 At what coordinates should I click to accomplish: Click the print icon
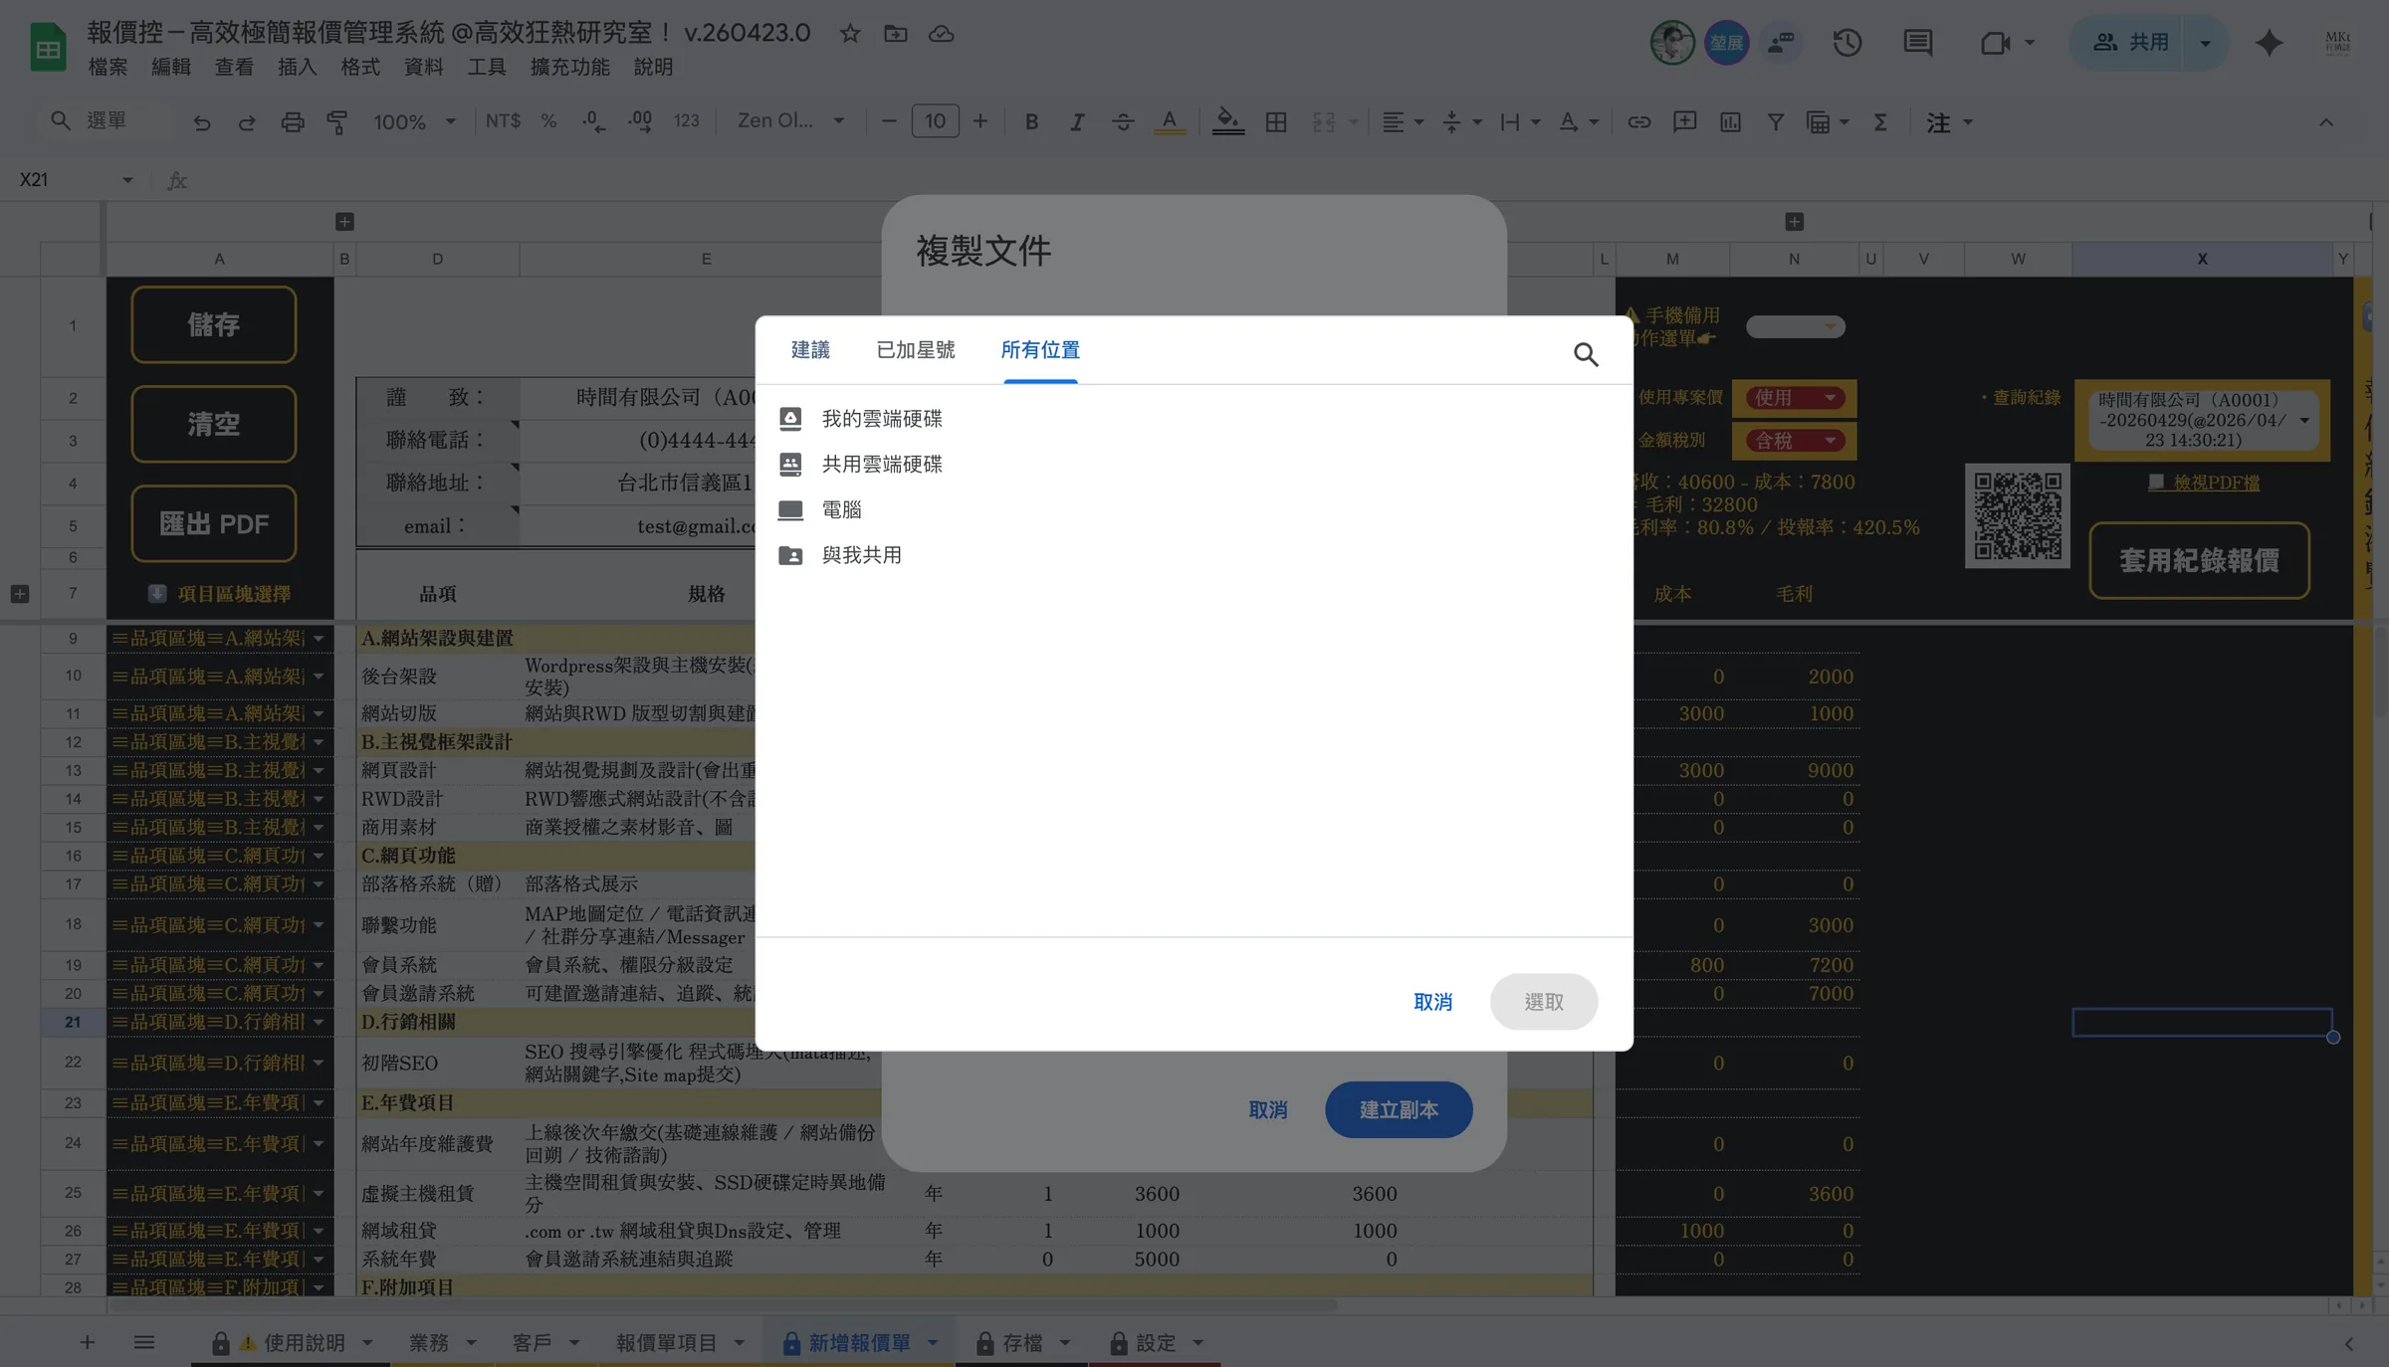[293, 121]
